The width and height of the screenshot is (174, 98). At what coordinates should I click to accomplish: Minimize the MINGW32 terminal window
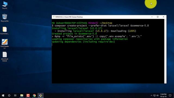(152, 17)
